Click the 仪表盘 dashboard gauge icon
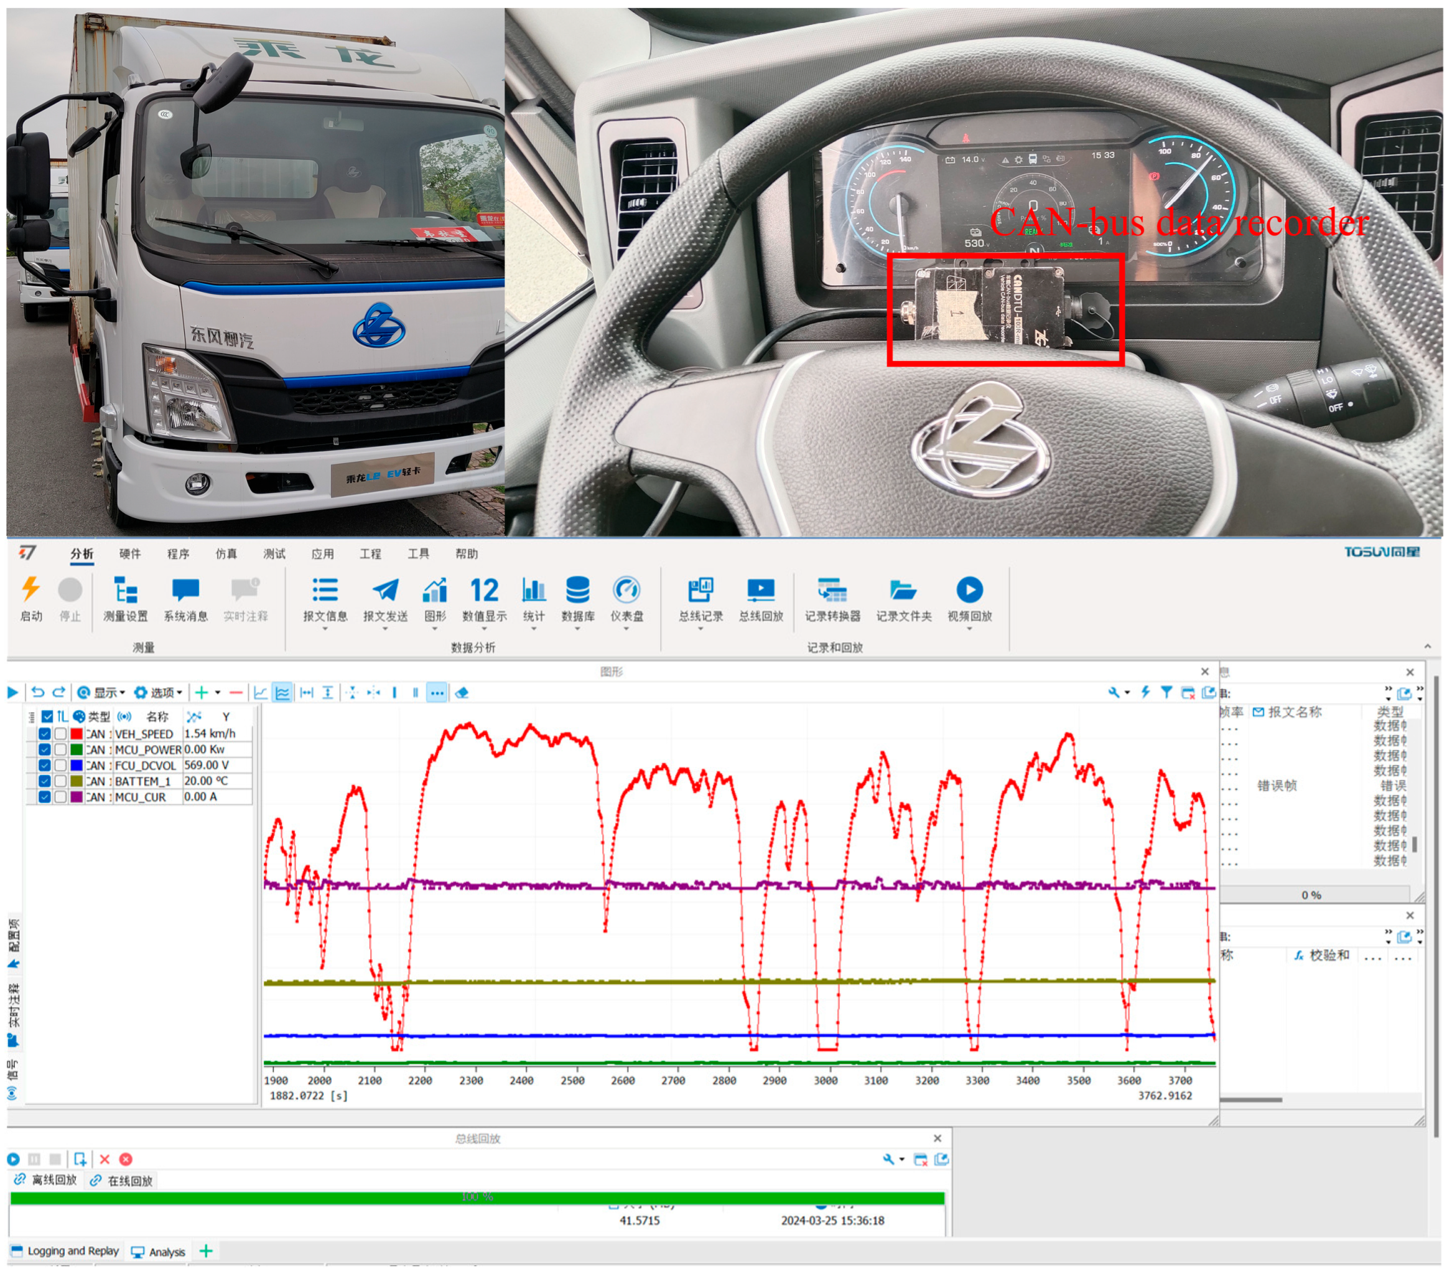 pos(626,589)
